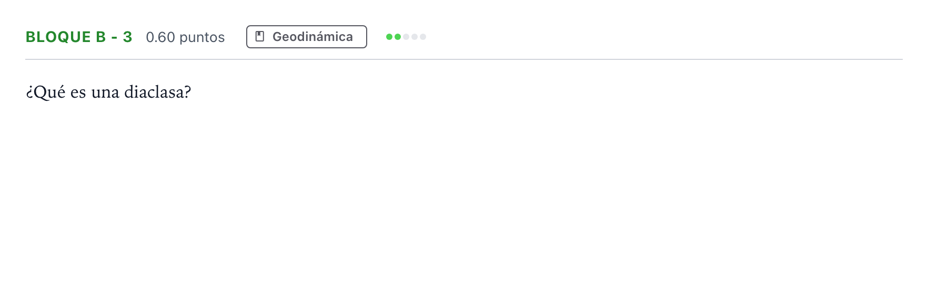This screenshot has width=928, height=291.
Task: Click the number 3 in block heading
Action: [127, 37]
